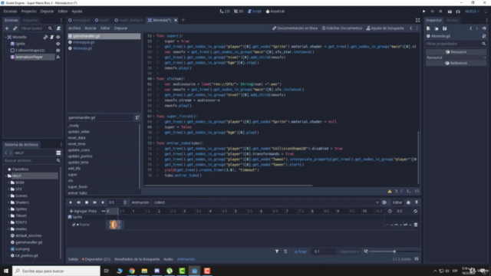
Task: Toggle animation Snap on or off
Action: tap(300, 251)
